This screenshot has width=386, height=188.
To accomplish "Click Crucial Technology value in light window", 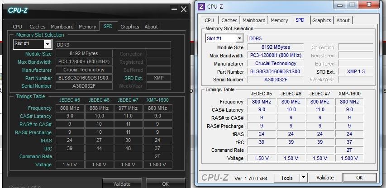I will 276,63.
